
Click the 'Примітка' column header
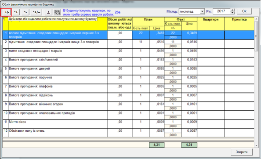click(x=239, y=24)
